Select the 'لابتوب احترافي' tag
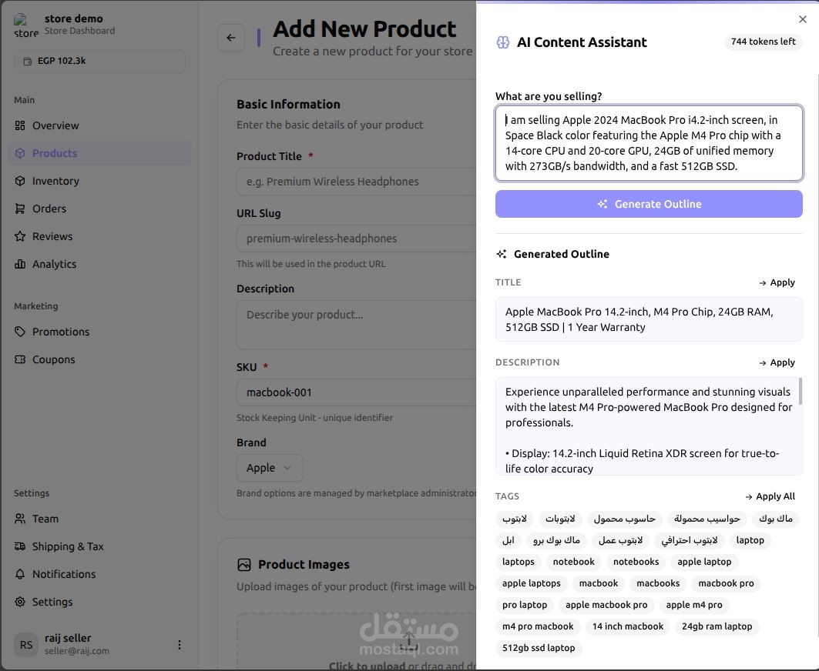819x671 pixels. point(690,540)
